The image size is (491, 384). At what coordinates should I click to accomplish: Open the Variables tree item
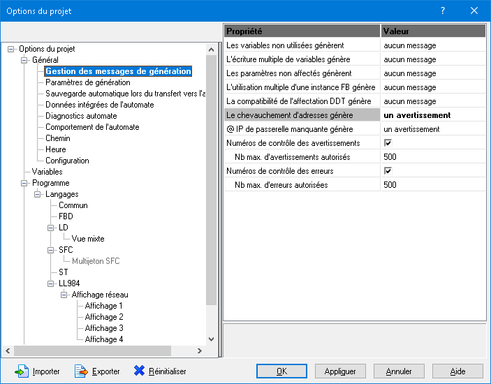[47, 172]
